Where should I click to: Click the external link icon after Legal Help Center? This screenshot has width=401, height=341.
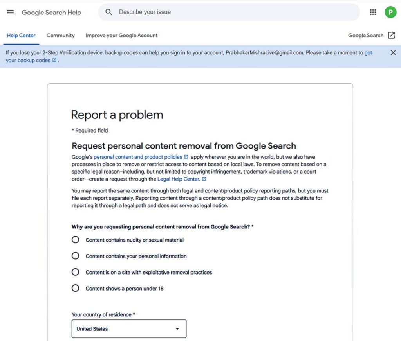pos(204,179)
